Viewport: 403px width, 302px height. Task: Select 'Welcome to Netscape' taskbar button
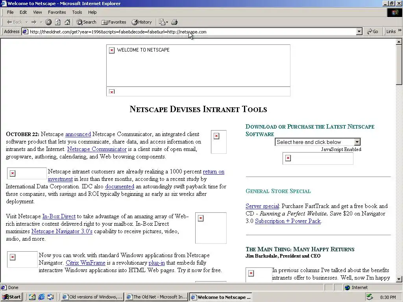221,297
